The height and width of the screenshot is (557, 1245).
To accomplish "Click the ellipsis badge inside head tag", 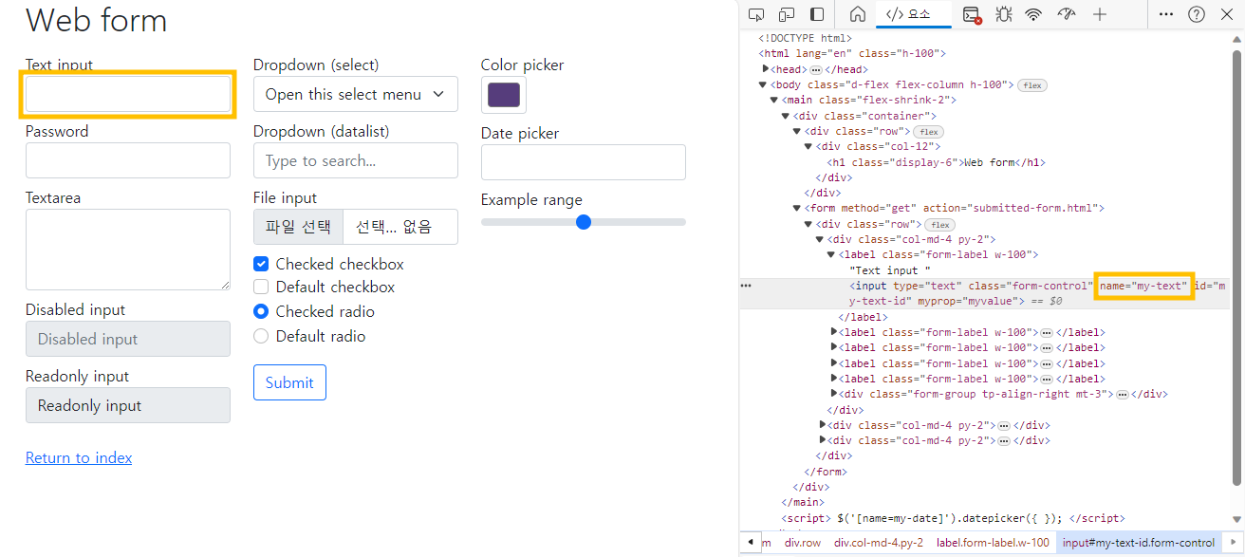I will click(815, 70).
